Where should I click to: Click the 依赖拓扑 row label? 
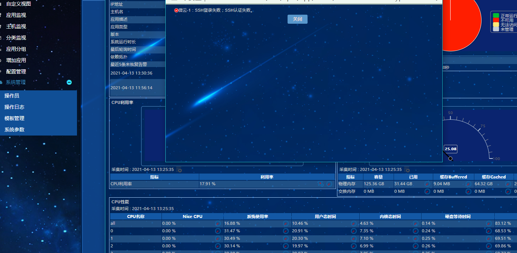[119, 57]
